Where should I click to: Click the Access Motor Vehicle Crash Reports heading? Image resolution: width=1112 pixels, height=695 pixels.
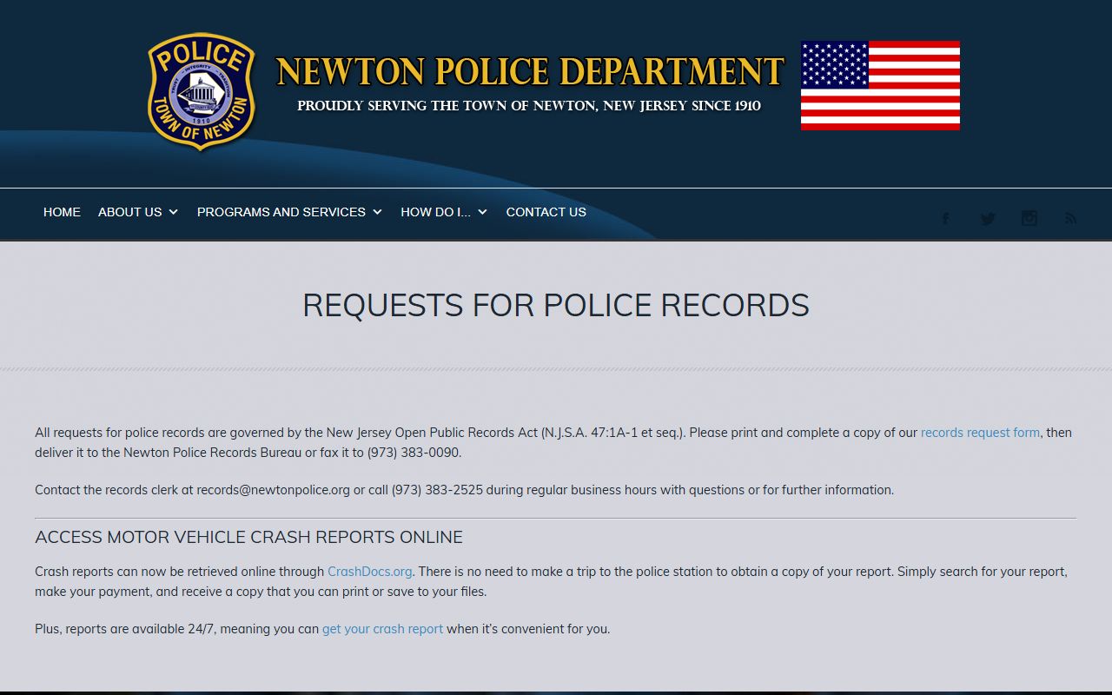[248, 537]
